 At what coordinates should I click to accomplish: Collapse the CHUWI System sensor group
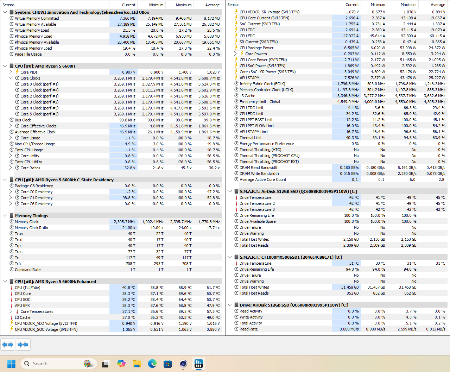[5, 12]
